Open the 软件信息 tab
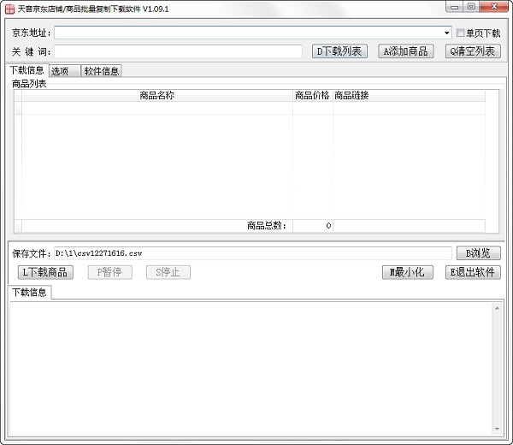The height and width of the screenshot is (445, 513). pyautogui.click(x=102, y=71)
